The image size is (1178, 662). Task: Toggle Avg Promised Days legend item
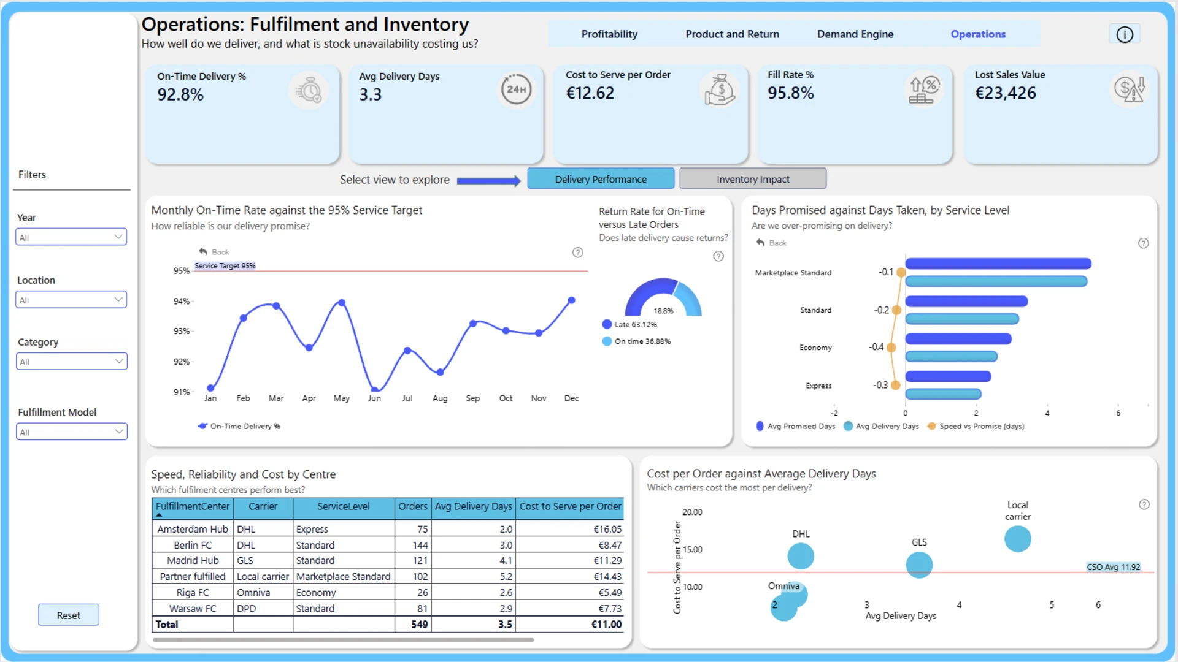click(796, 426)
